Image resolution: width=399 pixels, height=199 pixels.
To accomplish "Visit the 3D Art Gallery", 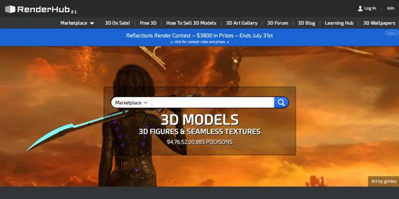I will coord(242,23).
